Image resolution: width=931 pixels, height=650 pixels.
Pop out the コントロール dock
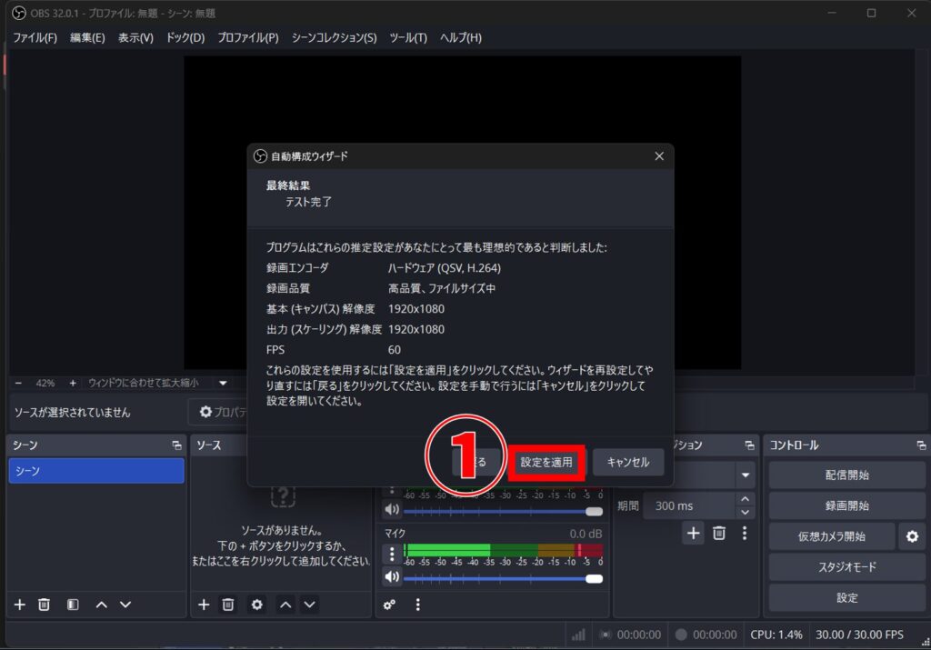coord(919,445)
